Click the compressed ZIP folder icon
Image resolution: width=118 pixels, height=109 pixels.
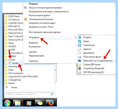80,65
